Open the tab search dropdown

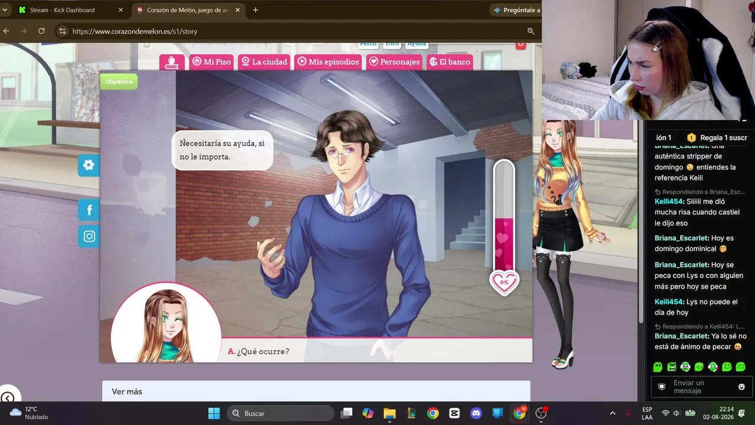point(5,10)
